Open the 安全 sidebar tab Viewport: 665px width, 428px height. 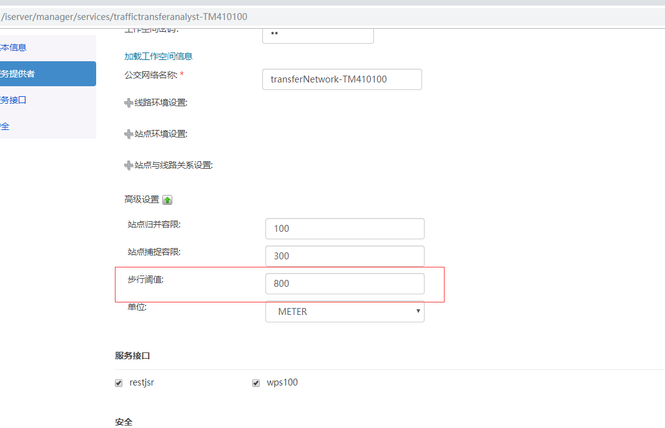[x=5, y=126]
